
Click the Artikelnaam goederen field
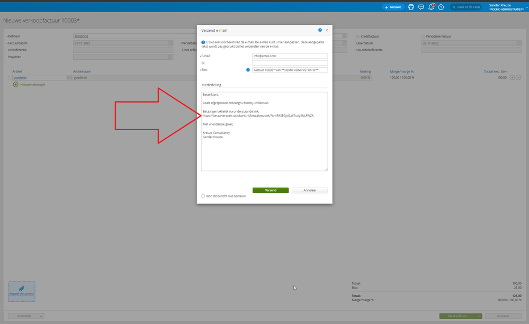[135, 77]
